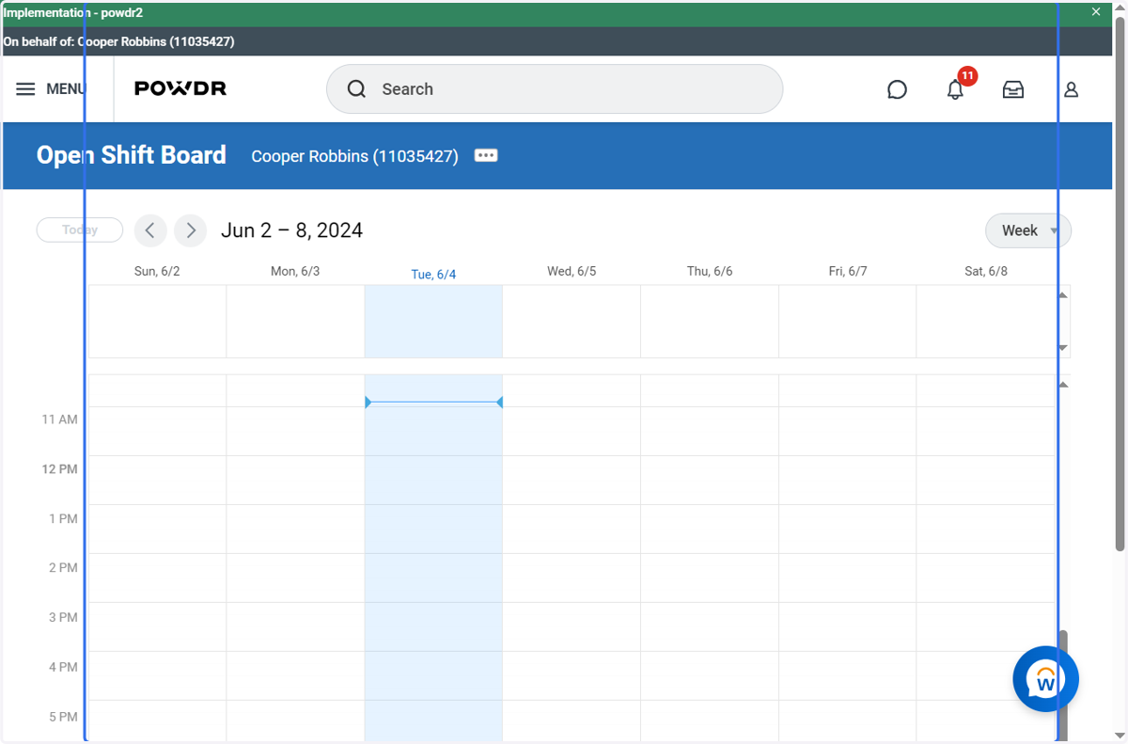Click the Implementation - powdr2 banner text
The image size is (1128, 744).
coord(73,13)
